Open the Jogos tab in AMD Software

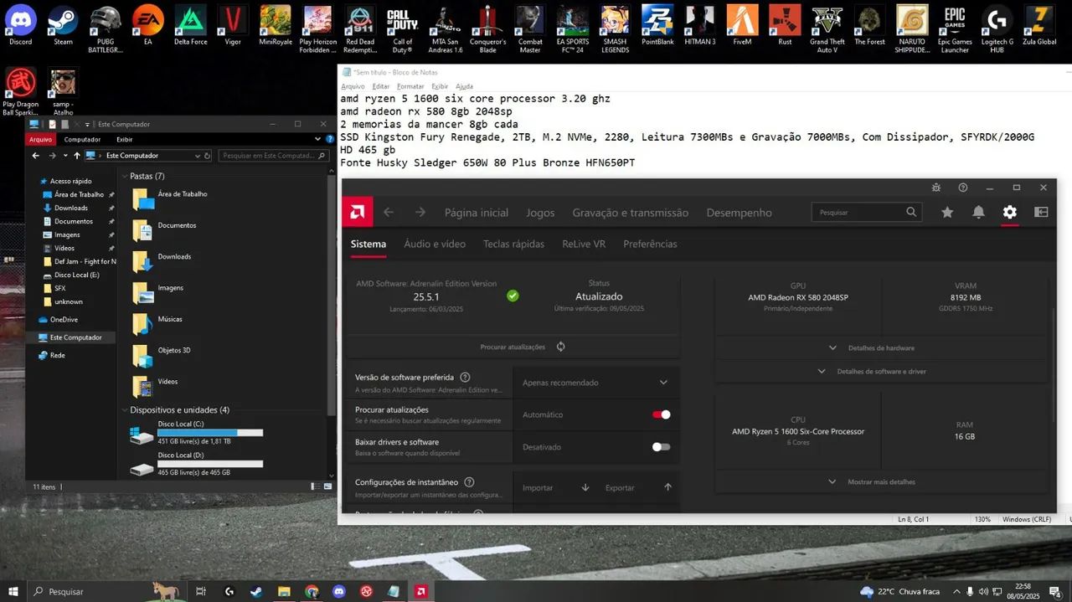[x=540, y=213]
